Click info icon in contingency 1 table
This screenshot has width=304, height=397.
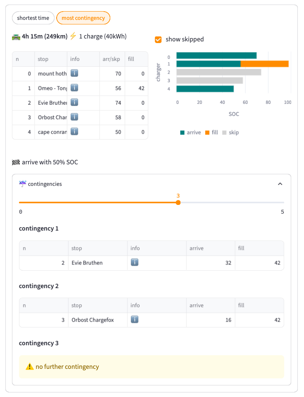tap(135, 262)
